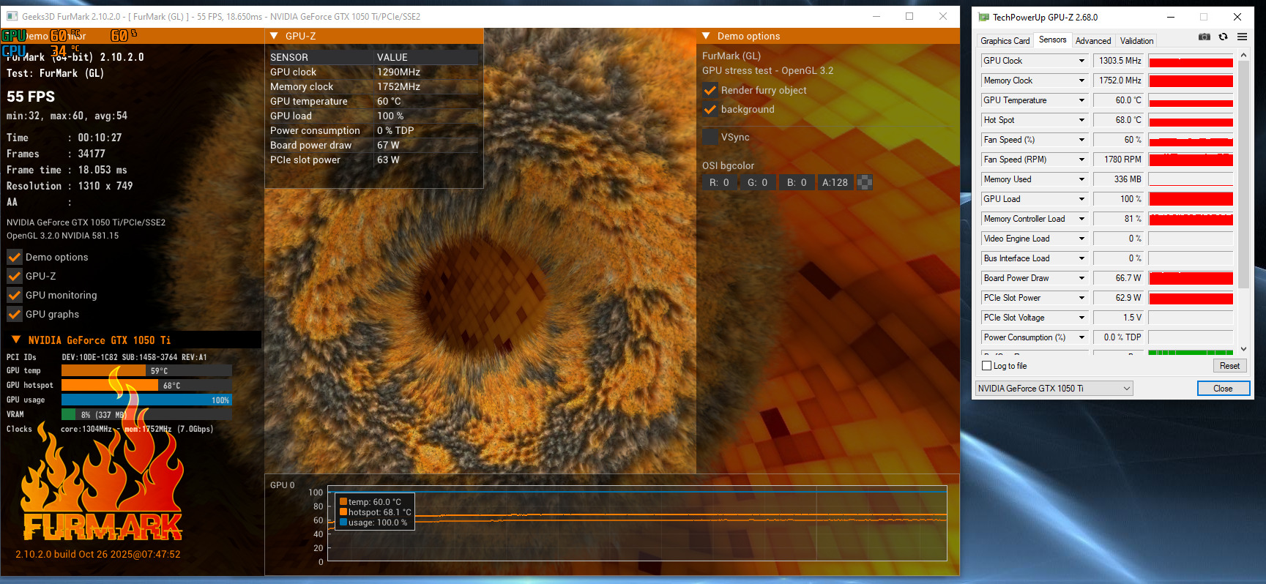The height and width of the screenshot is (584, 1266).
Task: Open the Bus Interface Load dropdown
Action: pyautogui.click(x=1081, y=258)
